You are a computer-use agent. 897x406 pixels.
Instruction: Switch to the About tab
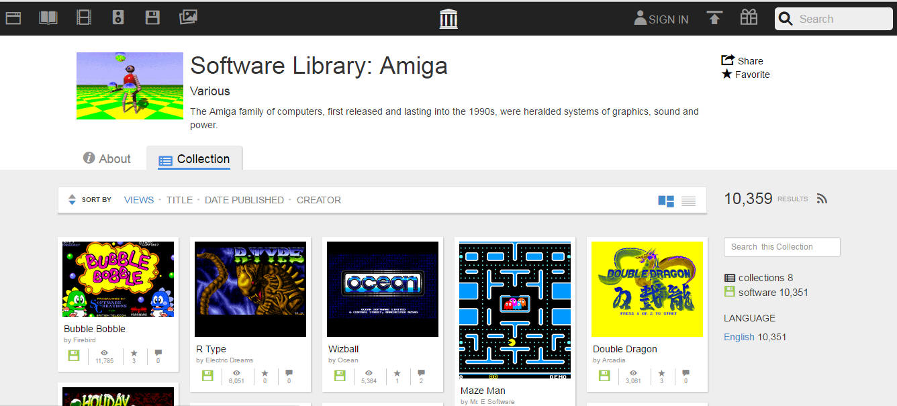[107, 159]
